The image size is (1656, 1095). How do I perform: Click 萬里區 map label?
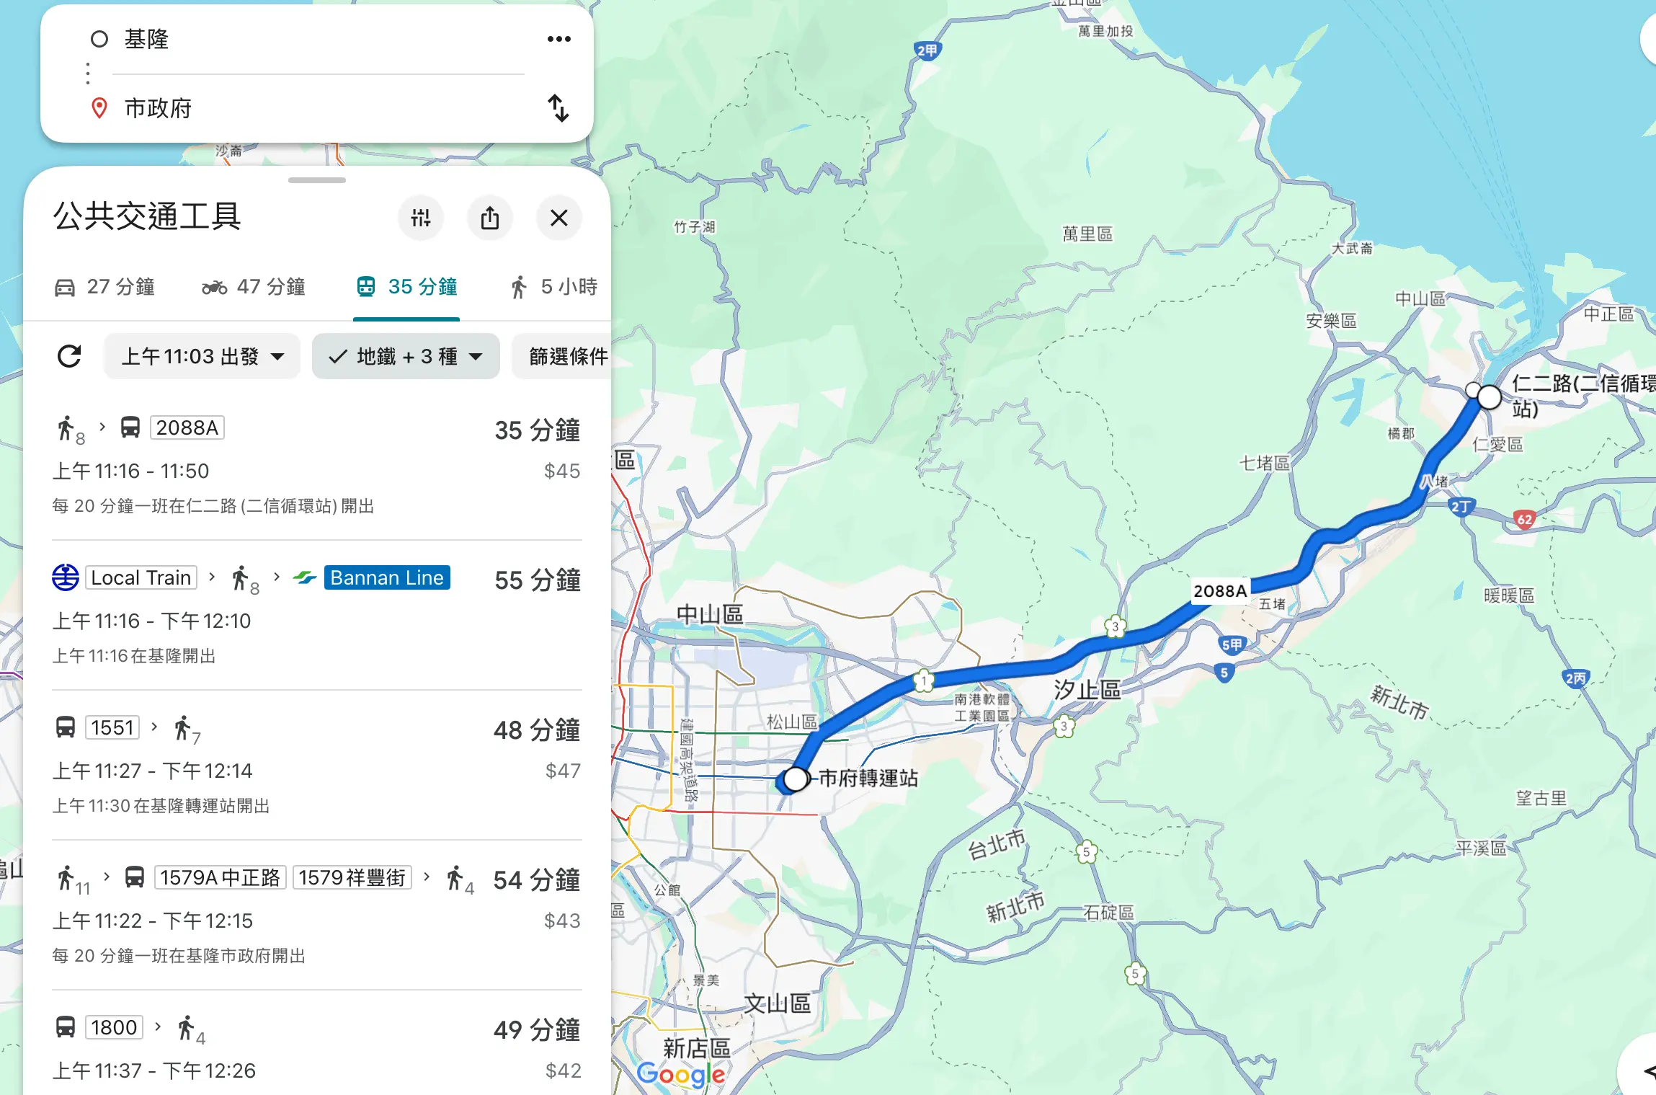(1087, 234)
